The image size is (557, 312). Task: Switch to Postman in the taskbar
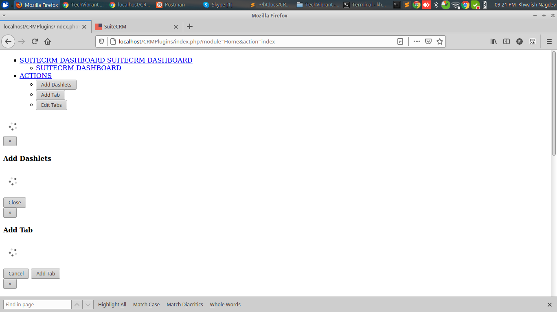tap(178, 5)
